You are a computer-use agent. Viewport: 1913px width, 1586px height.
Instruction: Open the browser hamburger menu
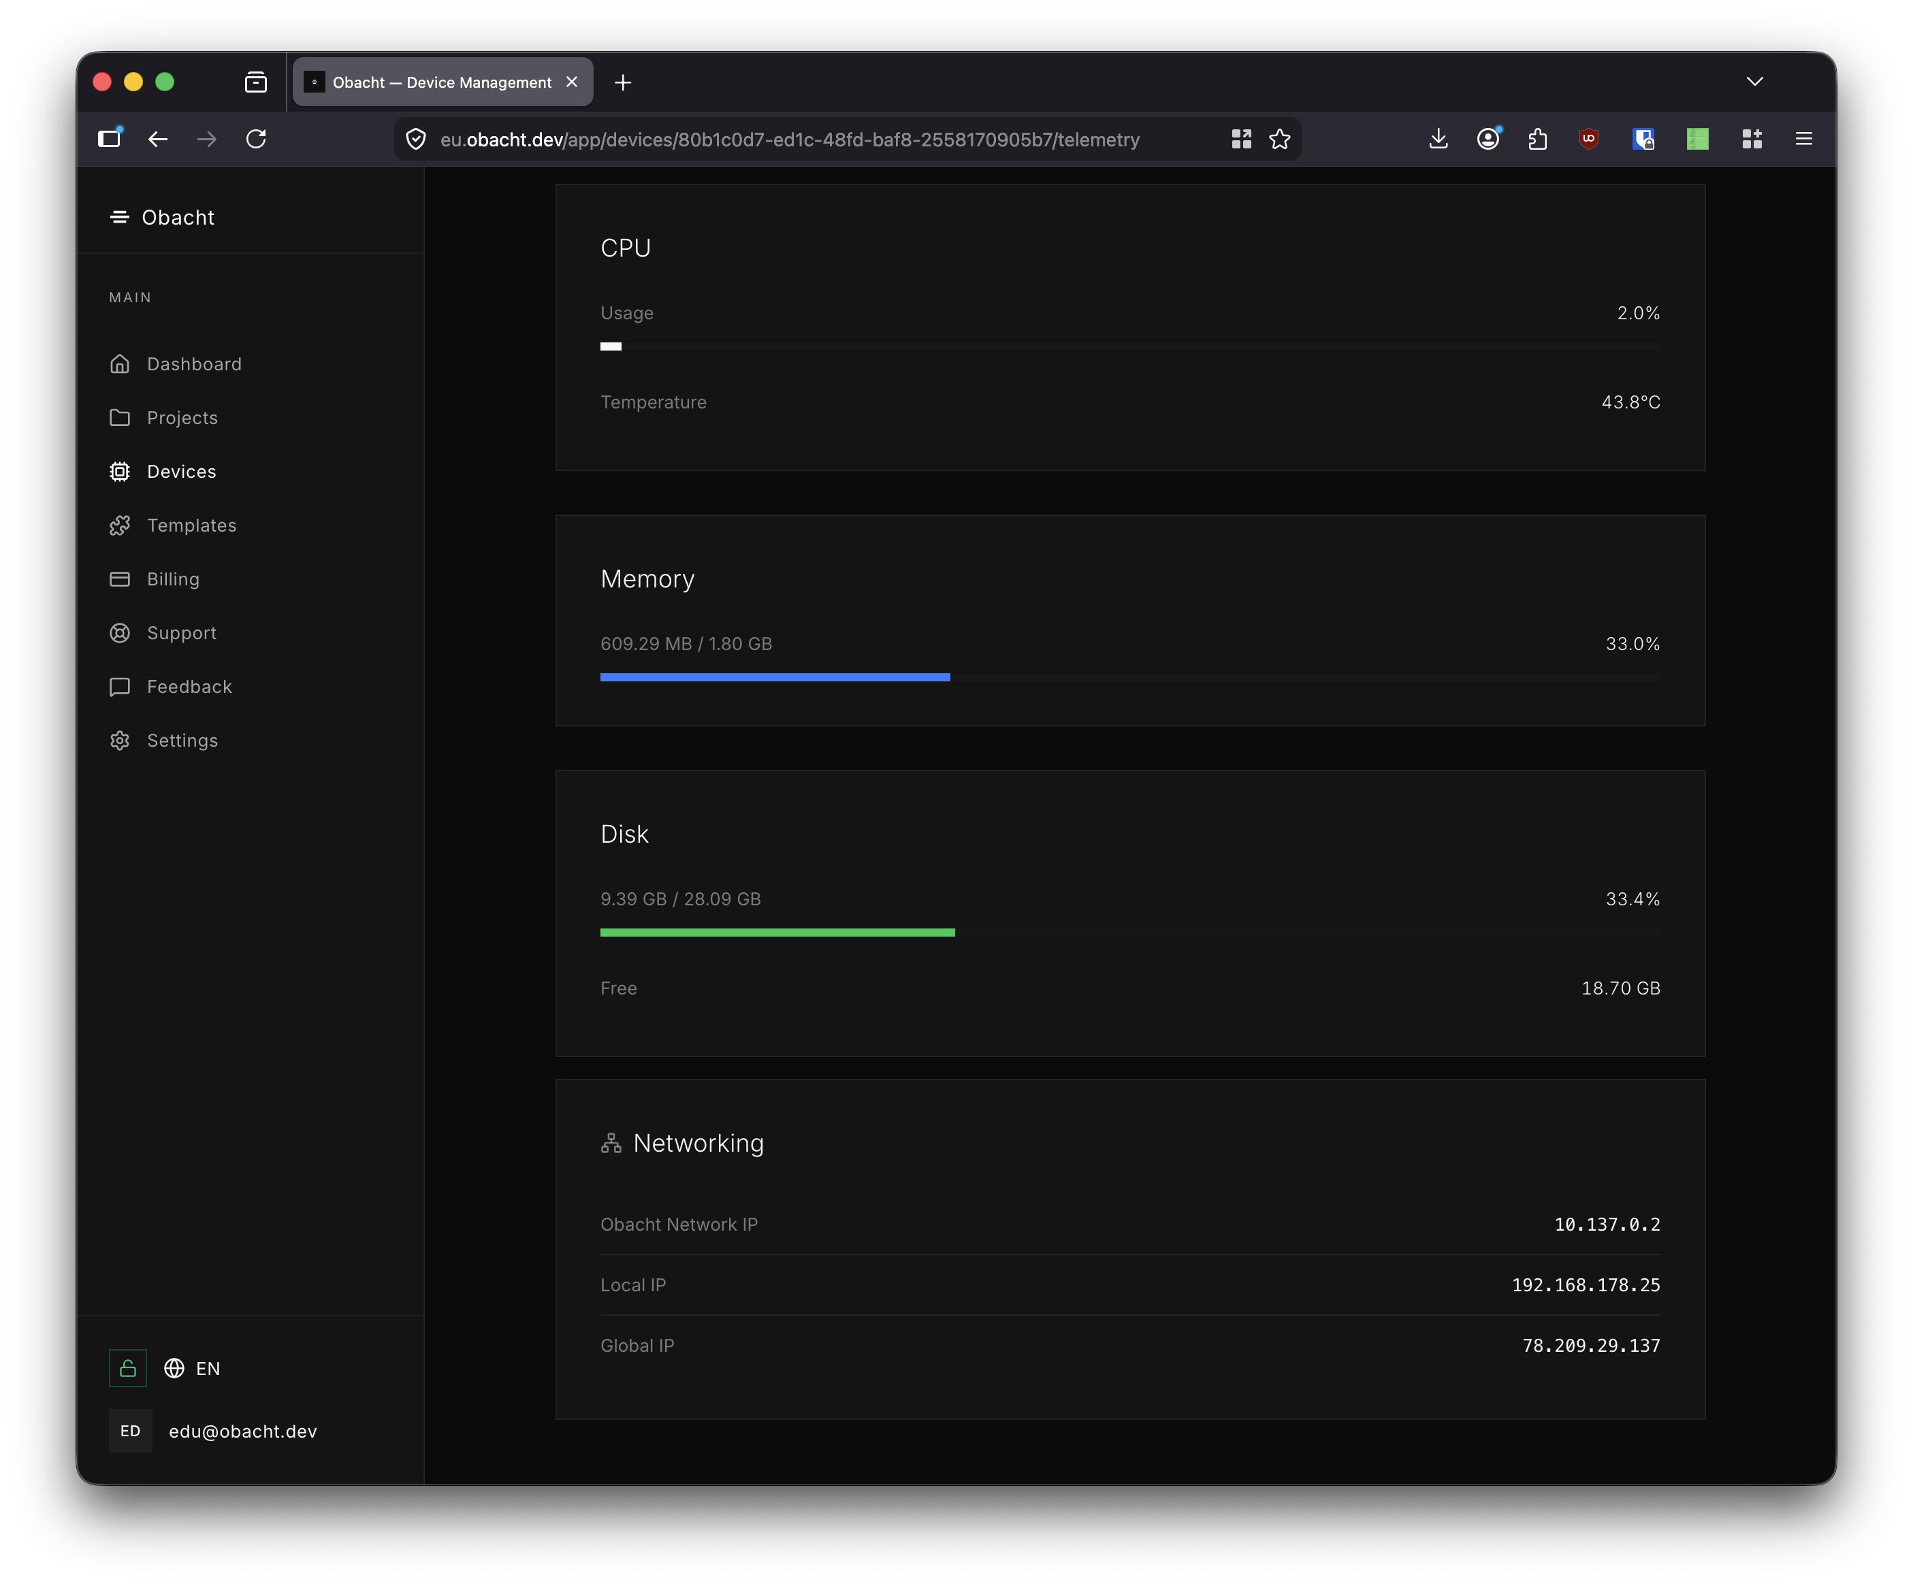1803,140
